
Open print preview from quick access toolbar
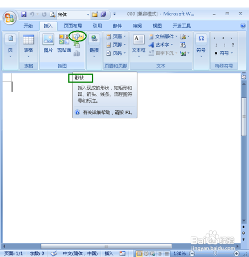[52, 14]
